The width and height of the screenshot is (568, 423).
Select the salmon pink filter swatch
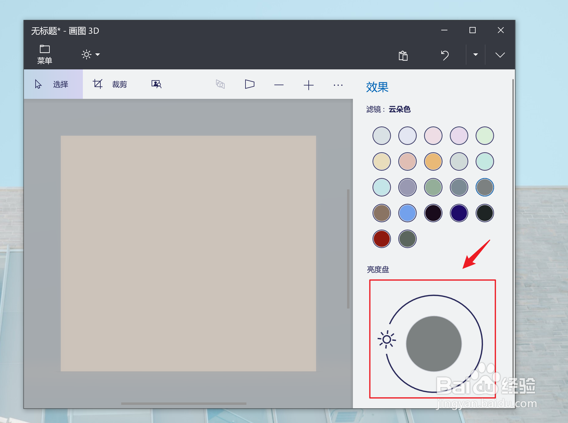pyautogui.click(x=408, y=161)
